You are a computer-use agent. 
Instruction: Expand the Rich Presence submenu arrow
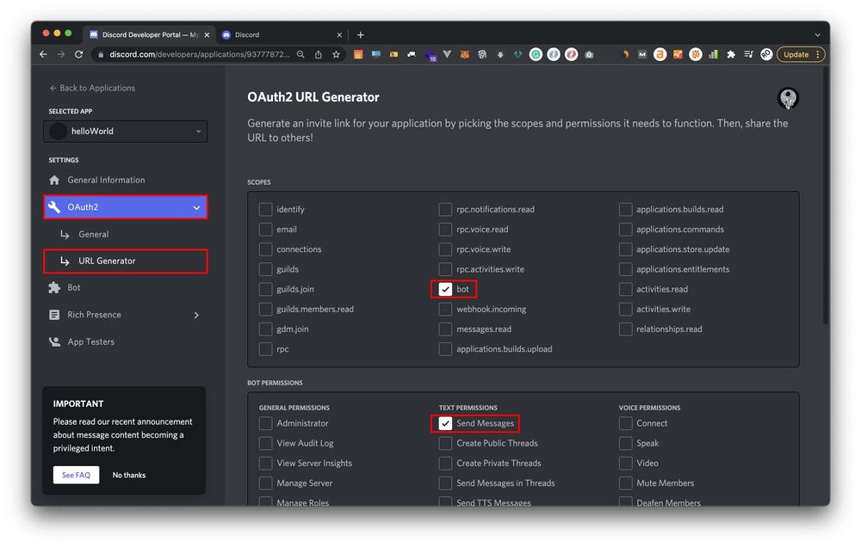[196, 316]
